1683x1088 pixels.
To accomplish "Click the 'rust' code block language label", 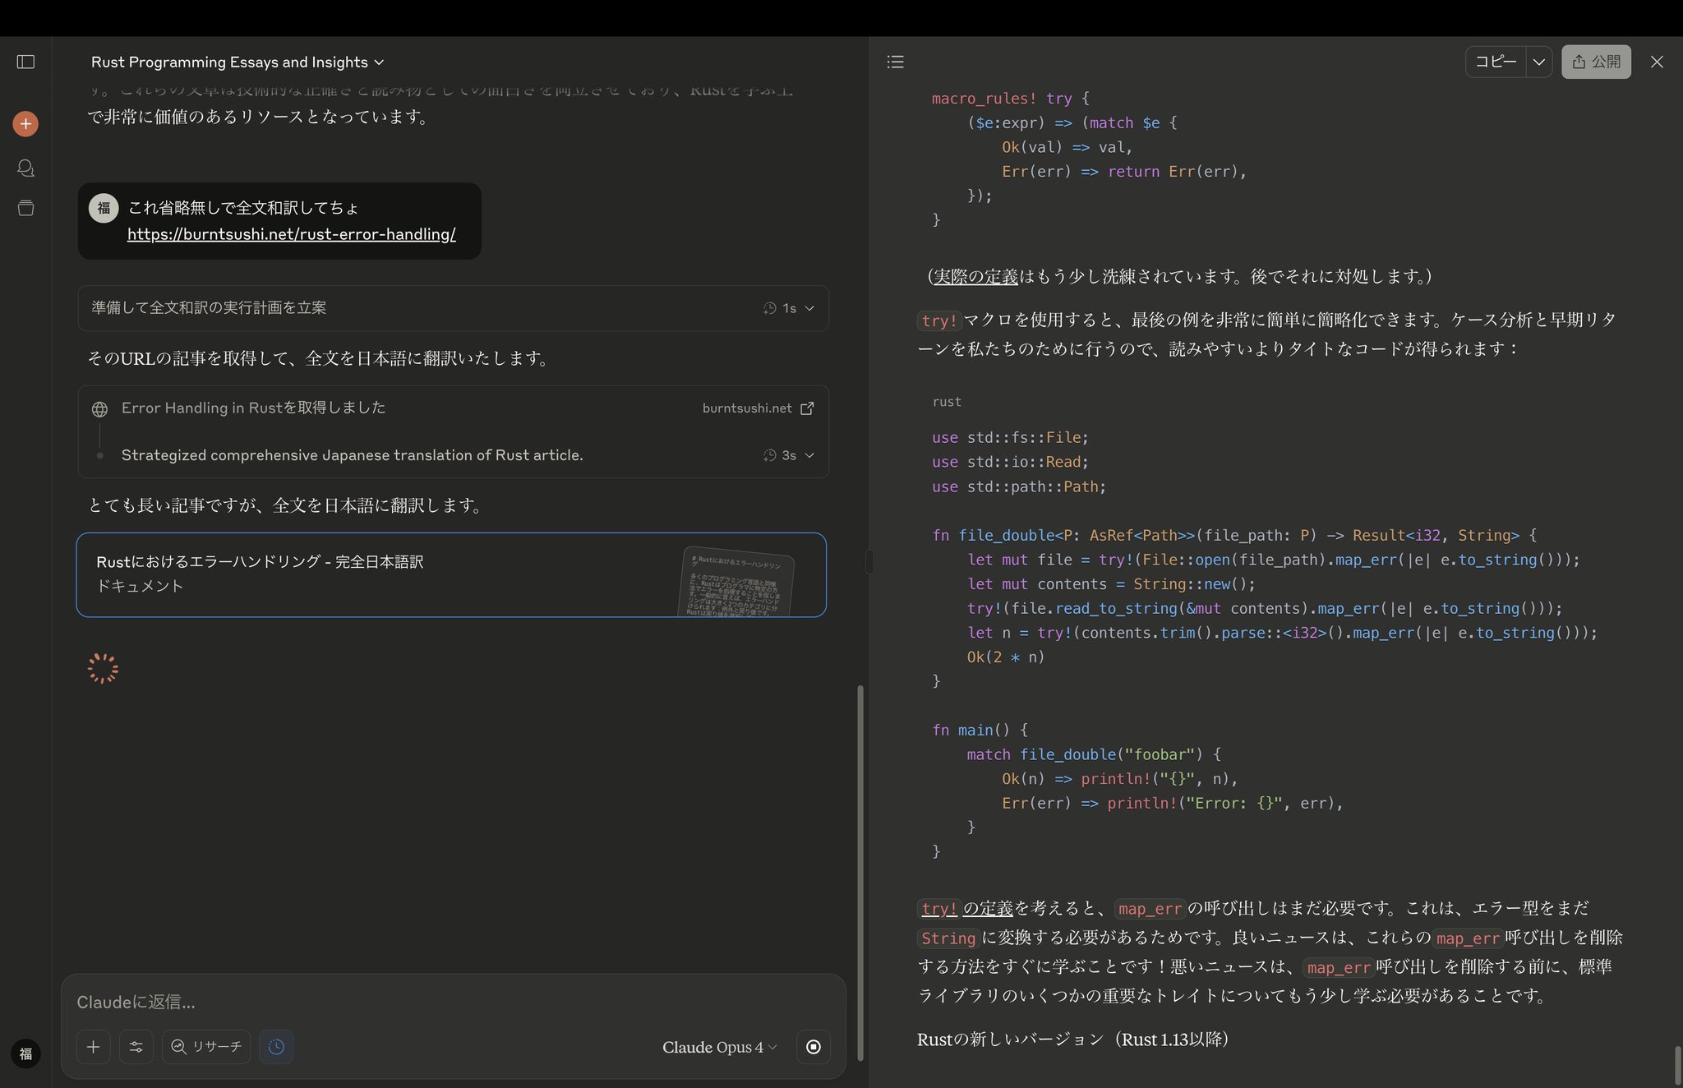I will [x=947, y=402].
